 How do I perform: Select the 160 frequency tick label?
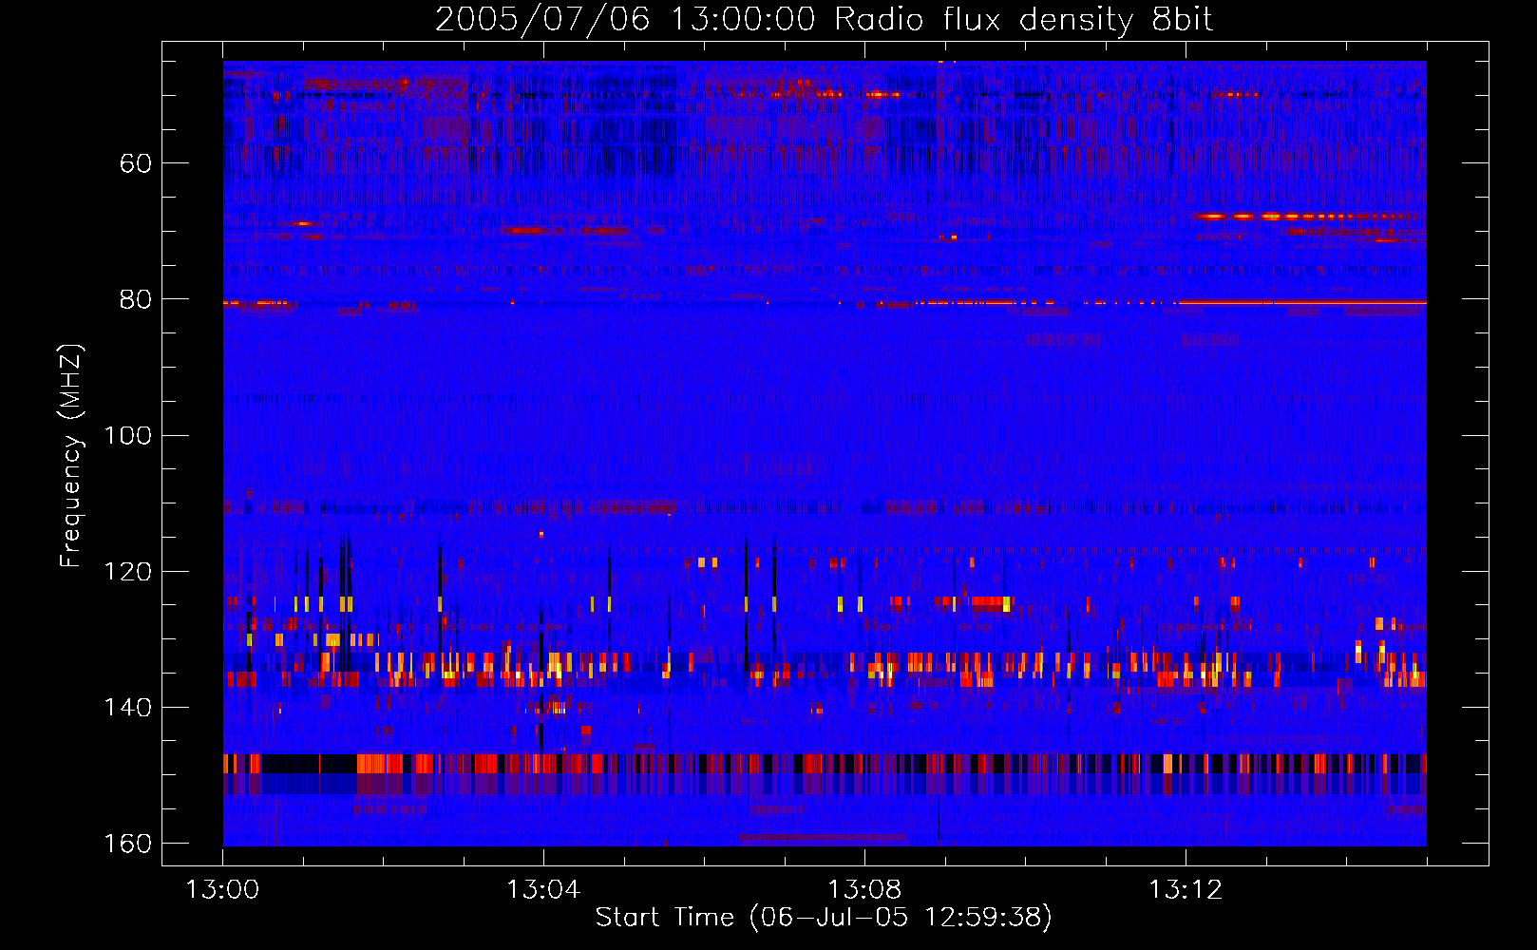click(x=128, y=844)
